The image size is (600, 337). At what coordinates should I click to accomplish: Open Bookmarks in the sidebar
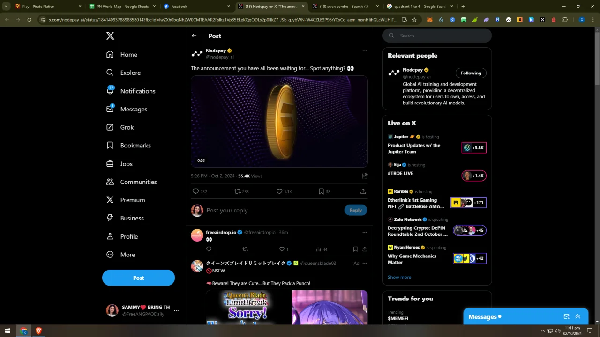click(x=128, y=146)
